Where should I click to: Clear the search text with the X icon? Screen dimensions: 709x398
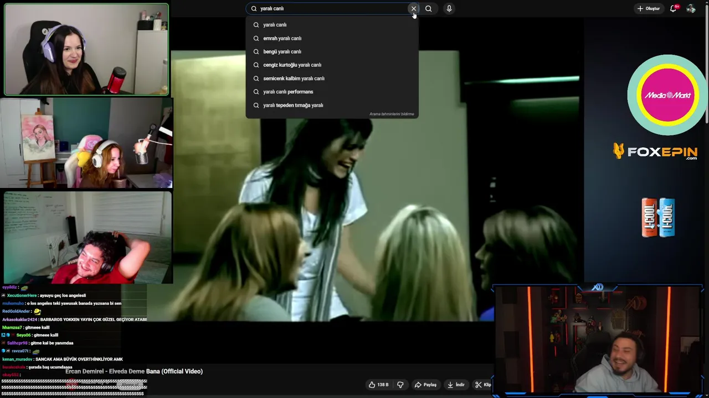pos(413,8)
